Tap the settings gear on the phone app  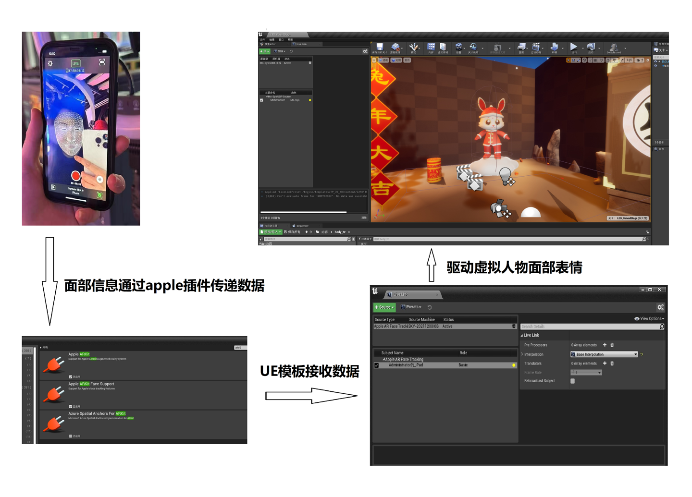50,63
